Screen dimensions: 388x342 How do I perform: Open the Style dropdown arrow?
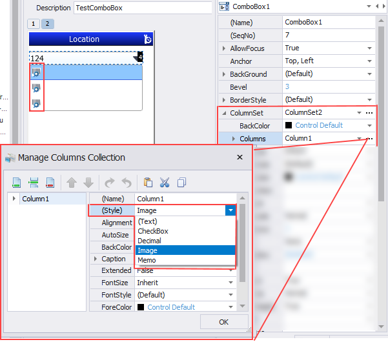230,210
